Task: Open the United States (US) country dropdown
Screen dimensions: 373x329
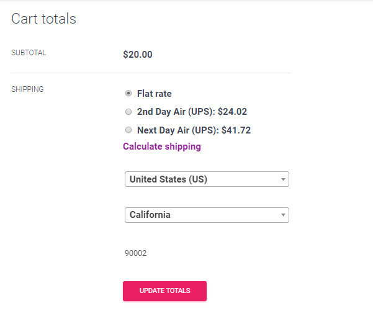Action: click(x=202, y=179)
